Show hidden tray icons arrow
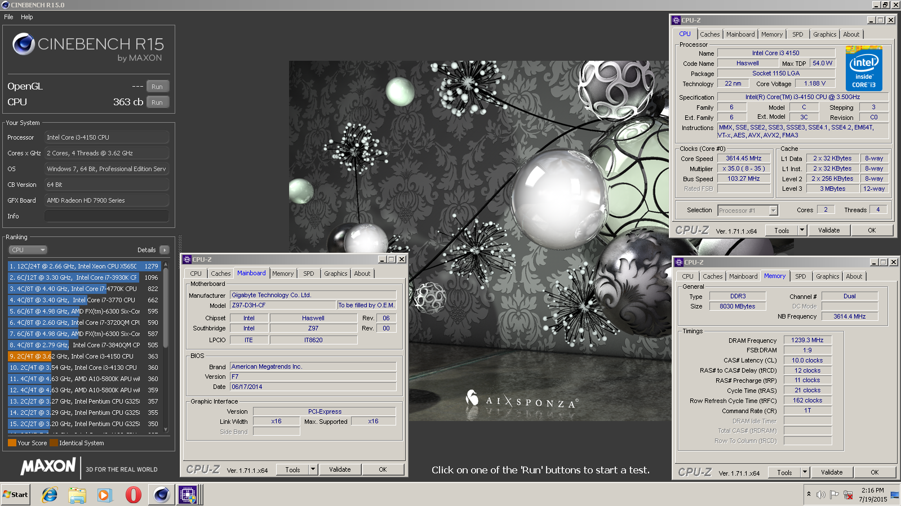 (809, 494)
